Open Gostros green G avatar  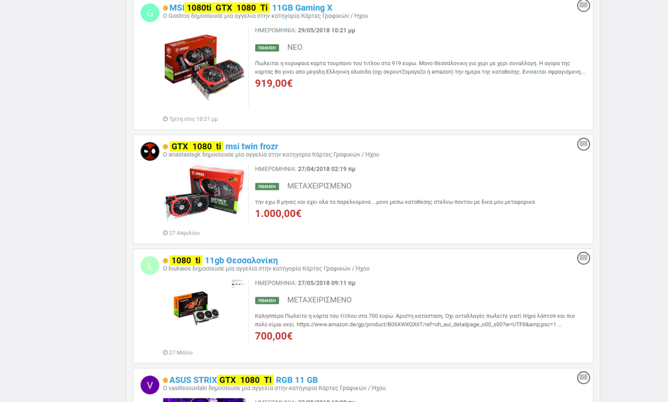[x=150, y=13]
